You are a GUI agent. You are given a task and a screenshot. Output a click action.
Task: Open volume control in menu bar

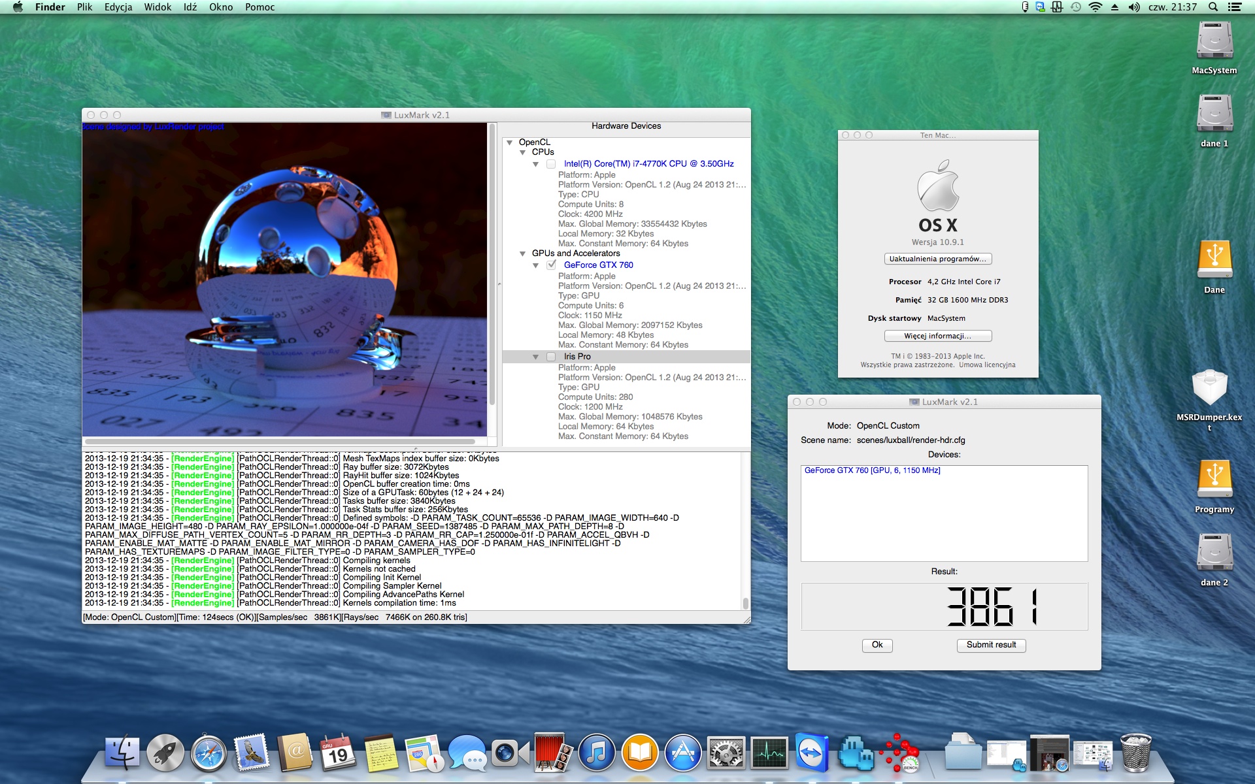point(1134,7)
